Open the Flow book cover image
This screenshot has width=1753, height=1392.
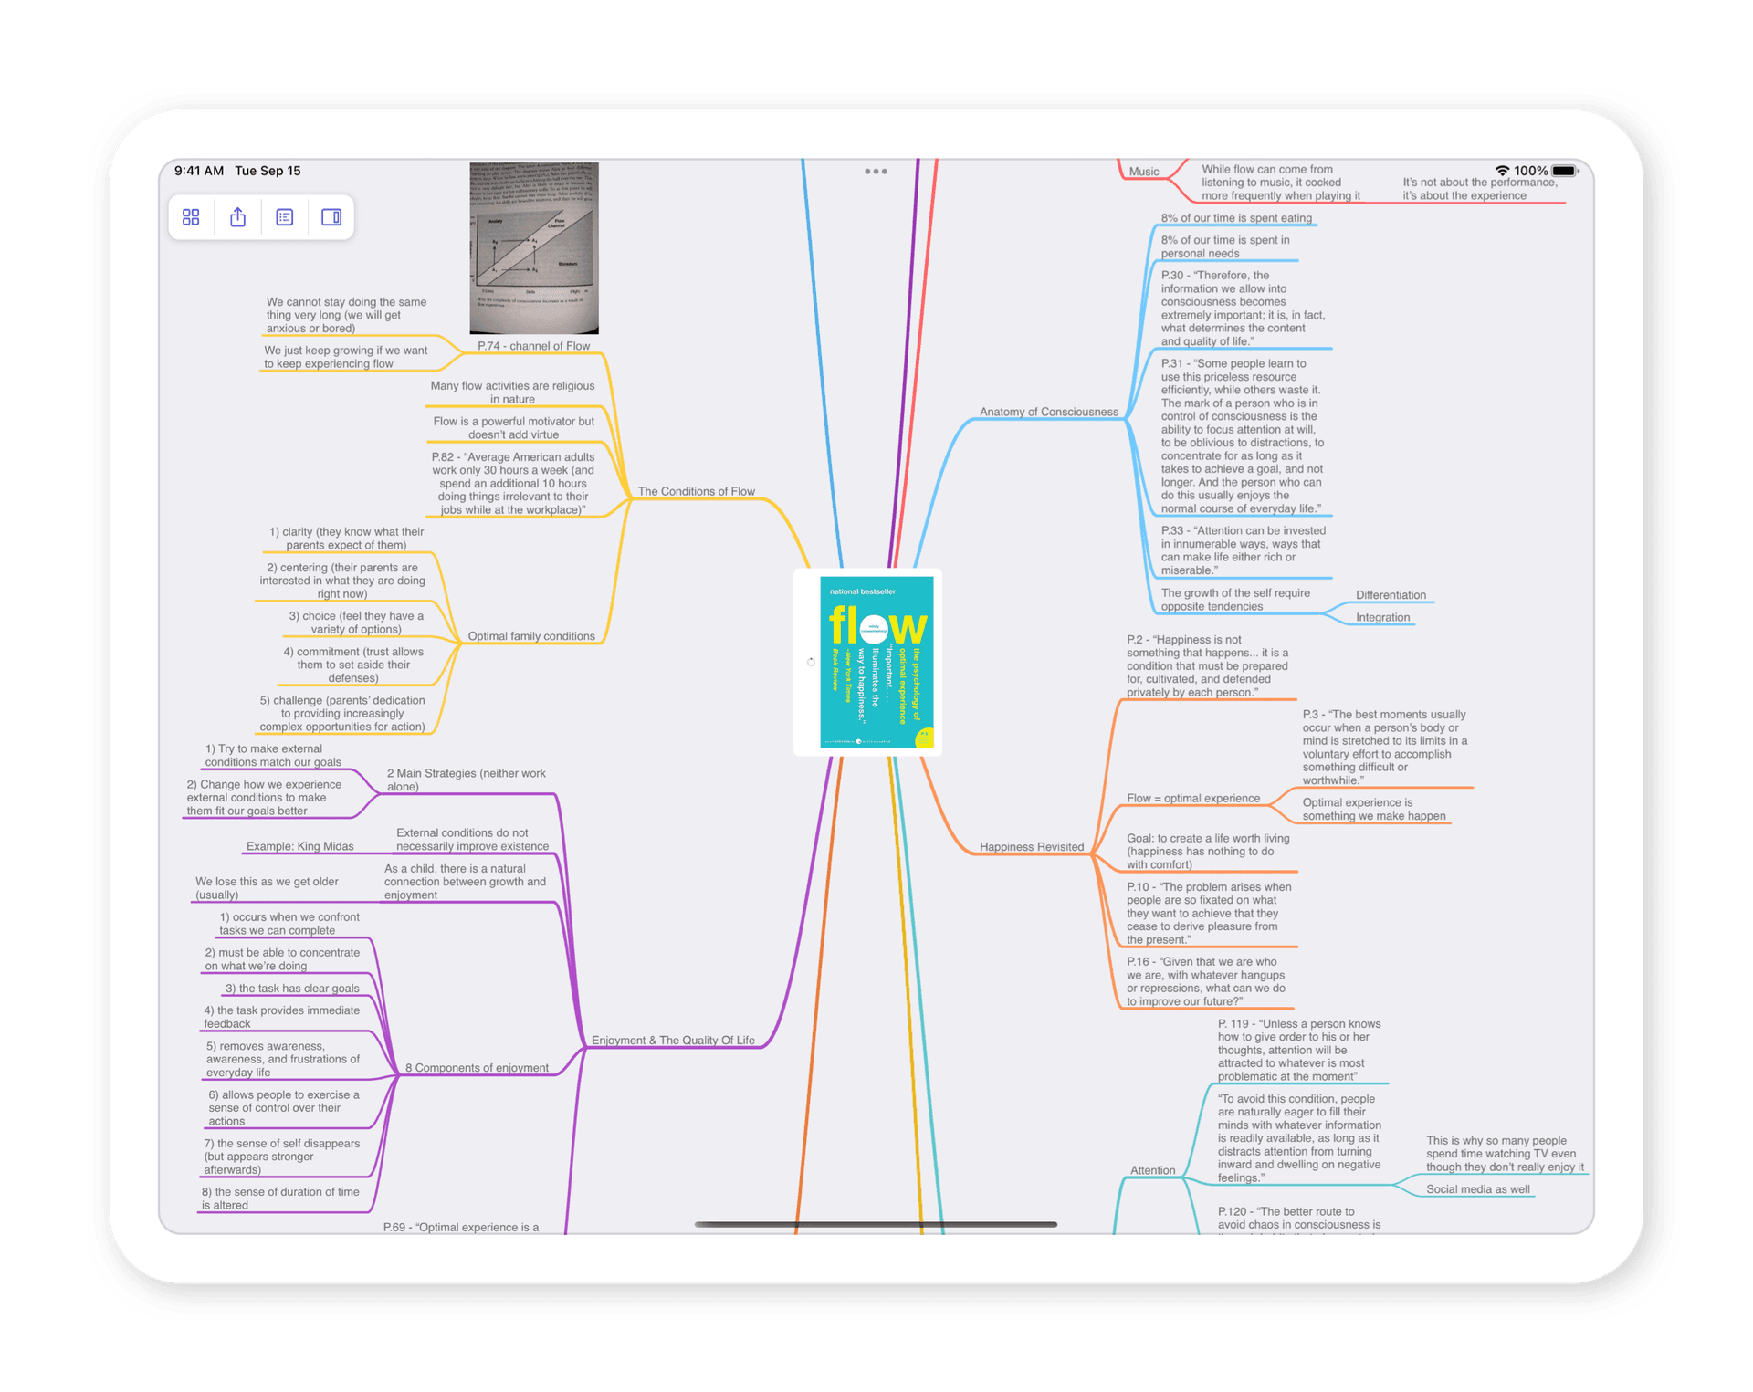pyautogui.click(x=876, y=664)
